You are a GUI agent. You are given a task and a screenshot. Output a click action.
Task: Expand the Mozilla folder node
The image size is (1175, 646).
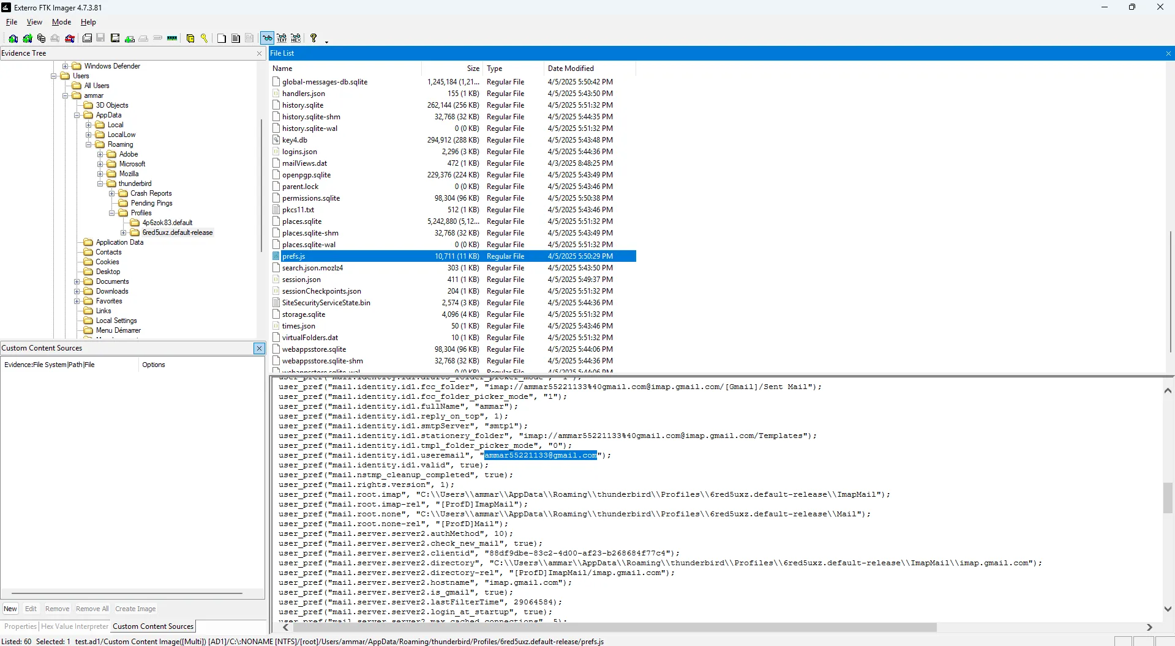pos(100,174)
